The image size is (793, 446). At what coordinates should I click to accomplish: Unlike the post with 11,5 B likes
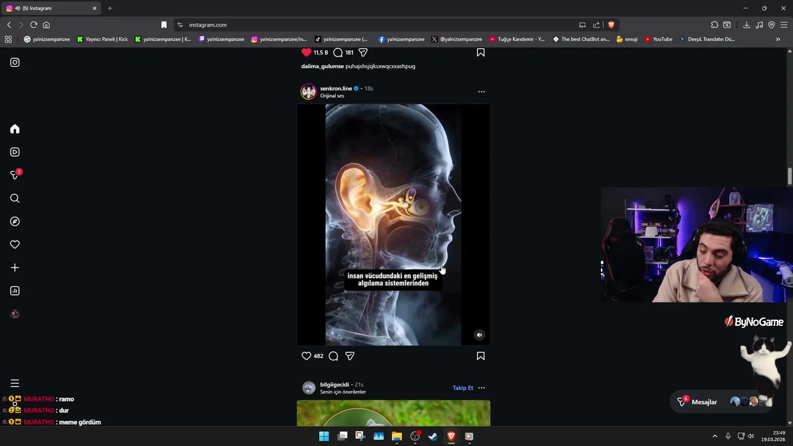pyautogui.click(x=306, y=53)
